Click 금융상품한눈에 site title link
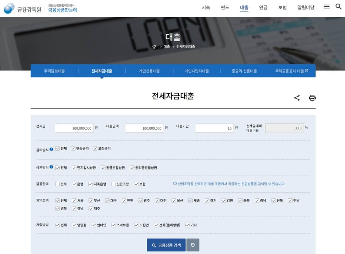The width and height of the screenshot is (345, 254). click(x=63, y=10)
